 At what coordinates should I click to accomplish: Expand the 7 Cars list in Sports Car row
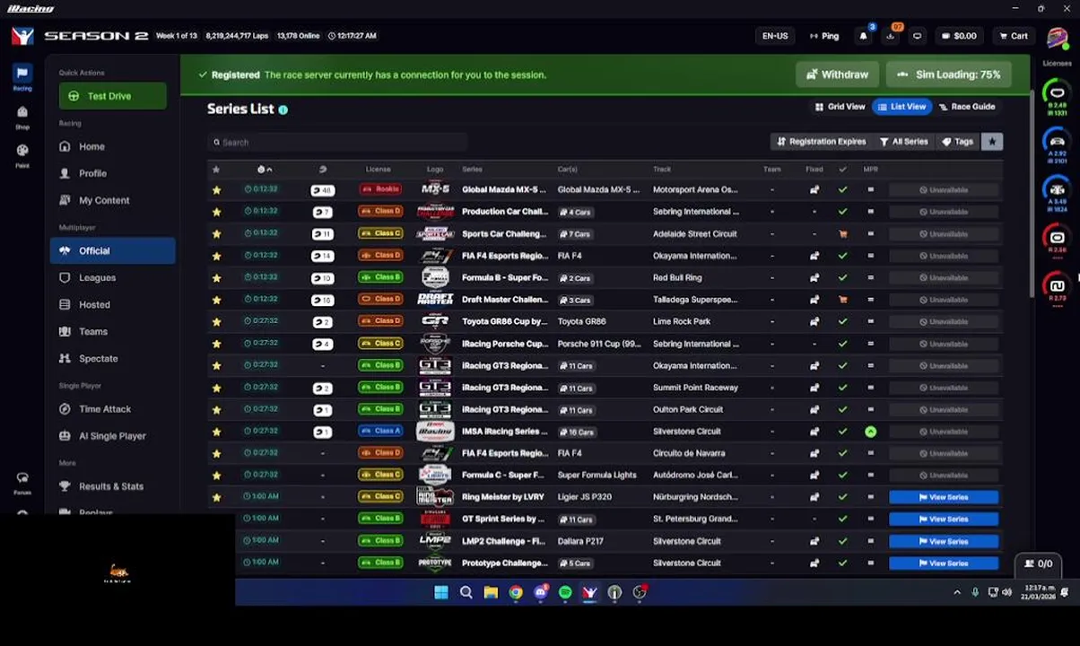(x=575, y=234)
